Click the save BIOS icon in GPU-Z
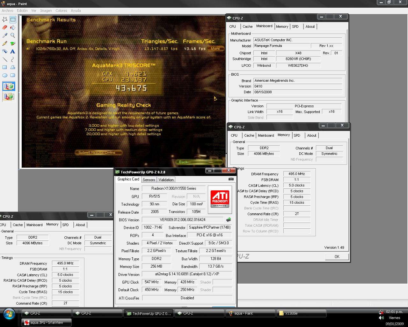This screenshot has height=327, width=408. [229, 220]
